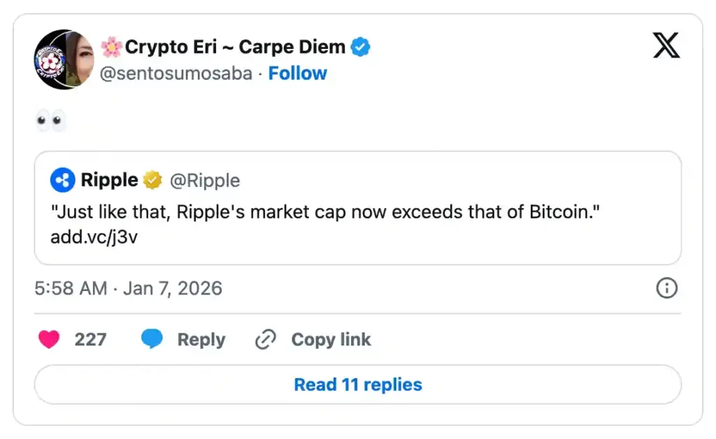The image size is (716, 439).
Task: Open Crypto Eri's profile avatar
Action: [x=64, y=59]
